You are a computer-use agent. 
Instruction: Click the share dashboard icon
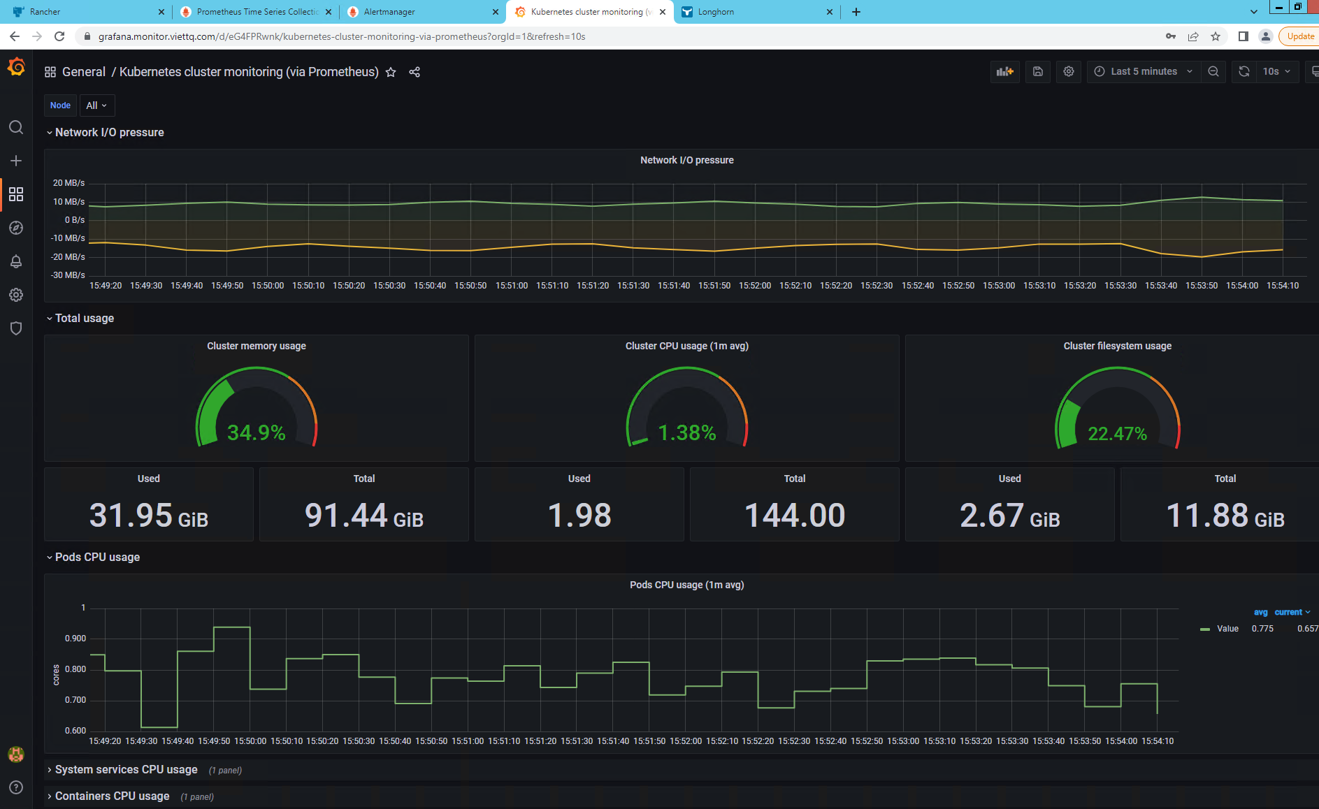(x=415, y=72)
